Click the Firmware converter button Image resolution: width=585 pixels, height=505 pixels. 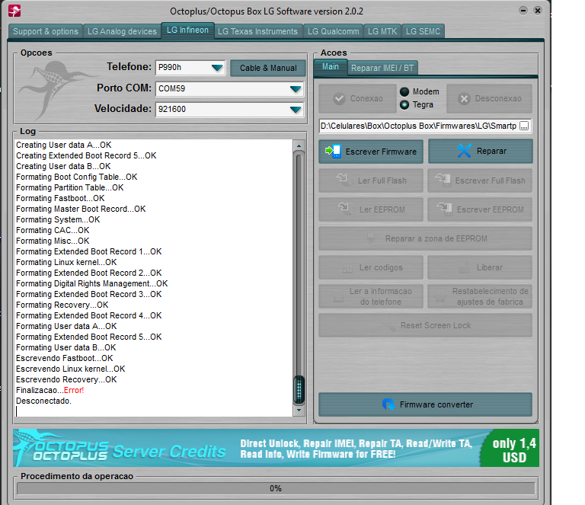tap(425, 404)
